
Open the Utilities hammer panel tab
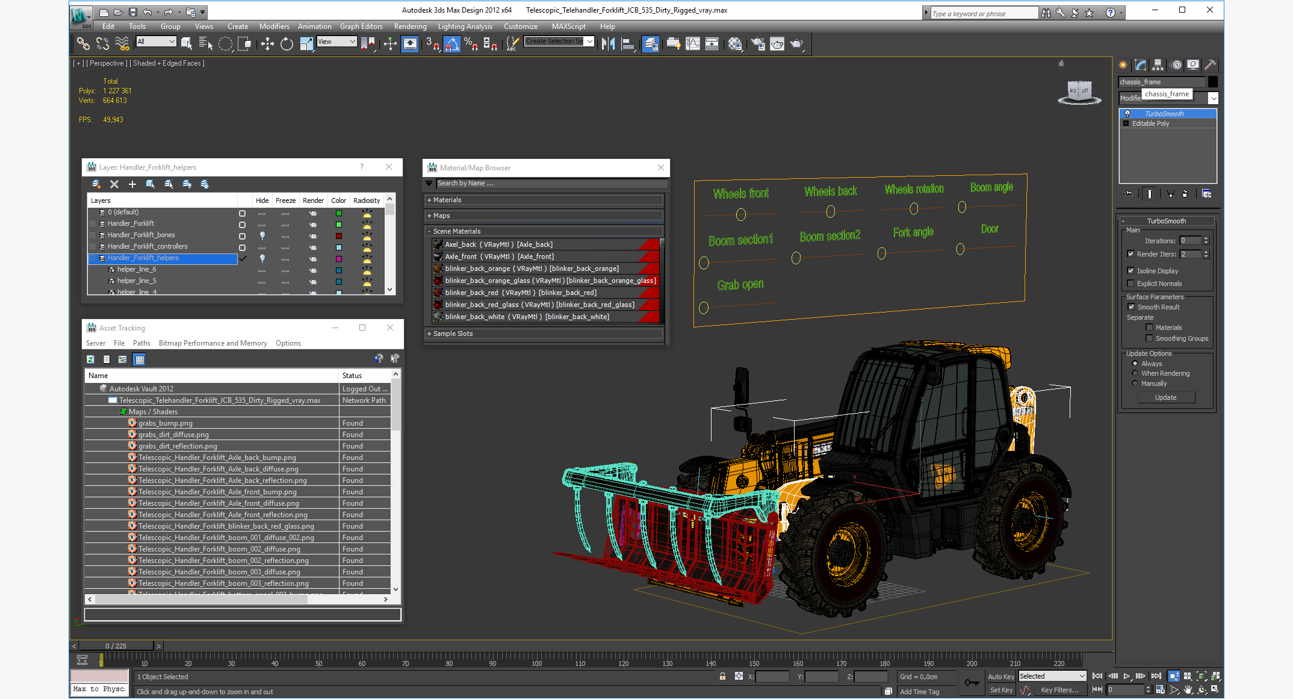tap(1210, 65)
